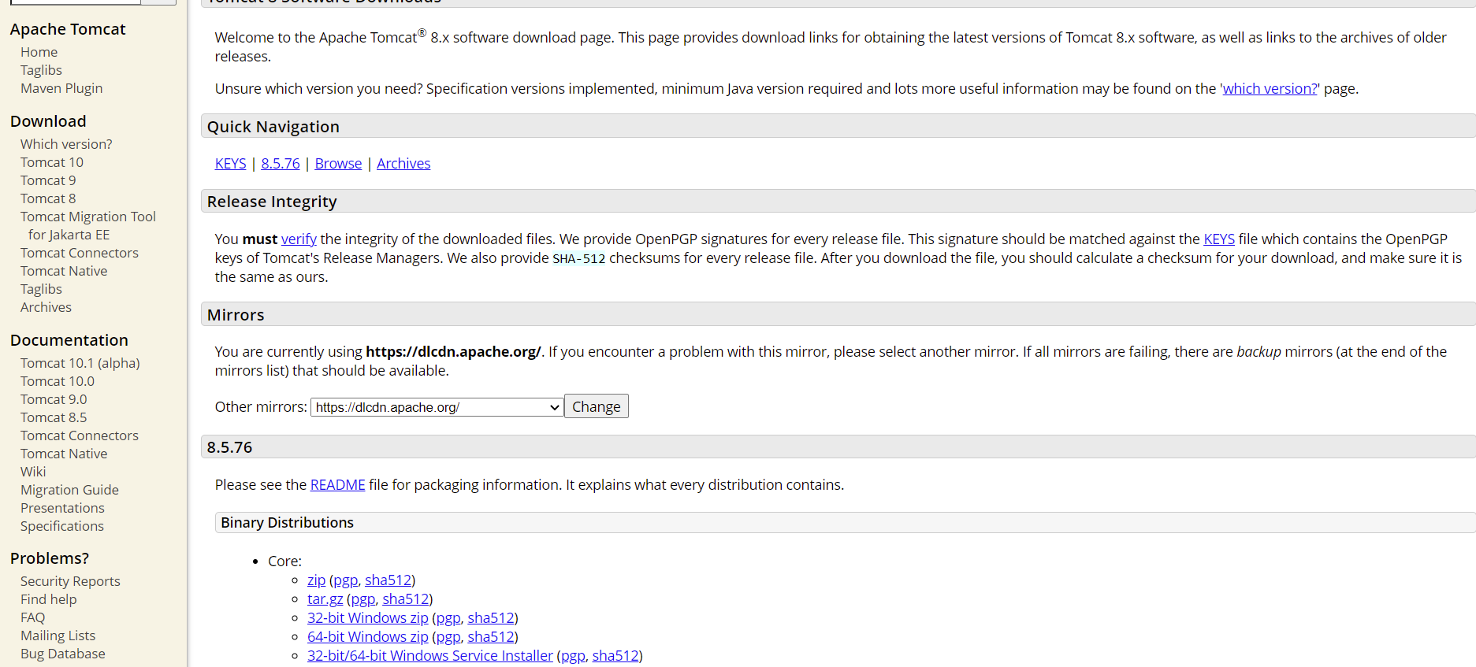Open KEYS in Quick Navigation
Screen dimensions: 1476x667
230,164
